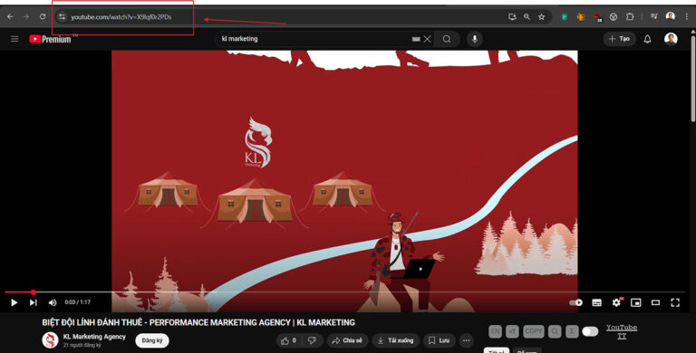Bookmark this page with the star icon
This screenshot has height=353, width=696.
(542, 17)
